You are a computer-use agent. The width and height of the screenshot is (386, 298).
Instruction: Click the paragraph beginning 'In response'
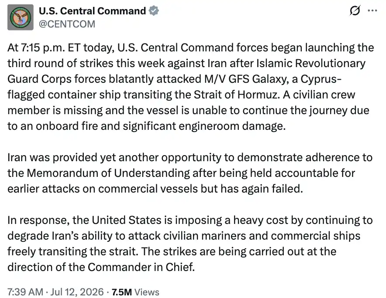190,244
